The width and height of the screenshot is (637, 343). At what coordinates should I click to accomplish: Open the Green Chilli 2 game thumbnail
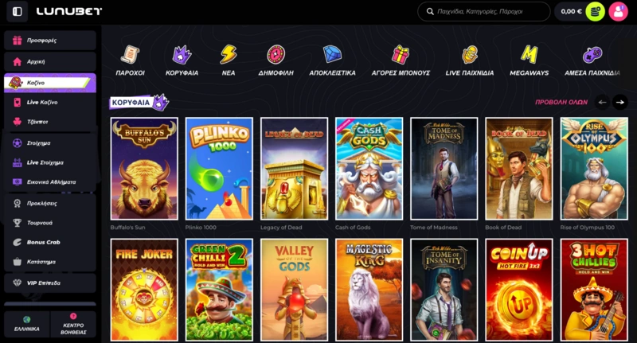click(219, 290)
